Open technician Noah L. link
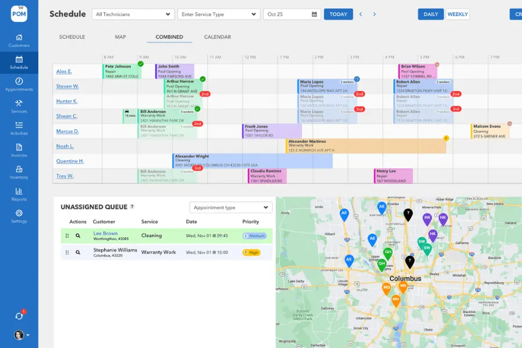The height and width of the screenshot is (348, 522). tap(65, 146)
